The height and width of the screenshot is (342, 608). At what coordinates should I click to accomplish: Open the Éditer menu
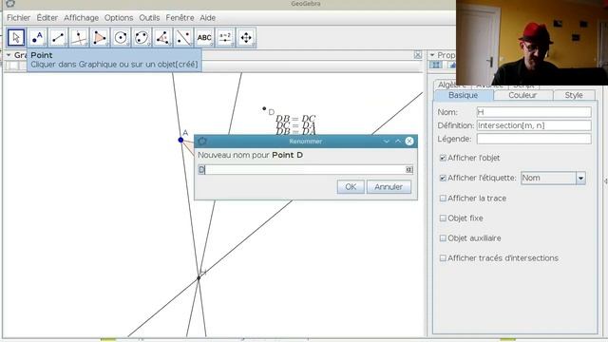tap(47, 18)
